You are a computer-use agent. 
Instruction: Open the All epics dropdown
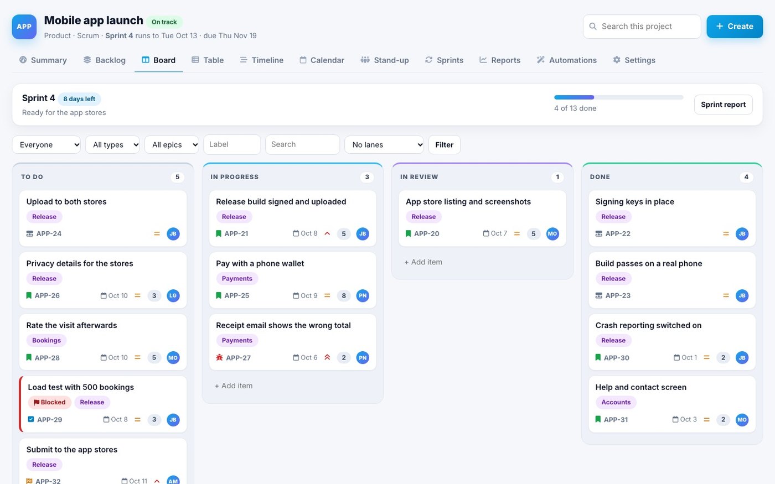(x=172, y=145)
